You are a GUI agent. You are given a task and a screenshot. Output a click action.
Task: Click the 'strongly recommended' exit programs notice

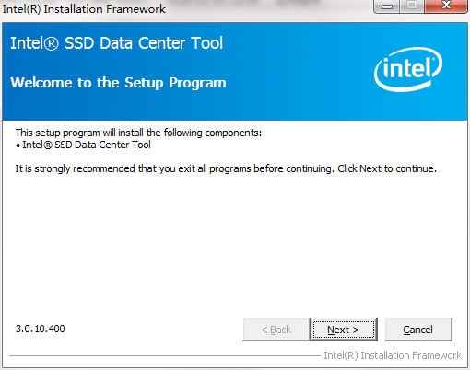174,168
